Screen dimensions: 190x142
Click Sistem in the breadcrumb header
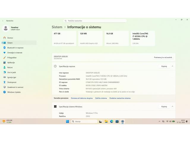(57, 27)
